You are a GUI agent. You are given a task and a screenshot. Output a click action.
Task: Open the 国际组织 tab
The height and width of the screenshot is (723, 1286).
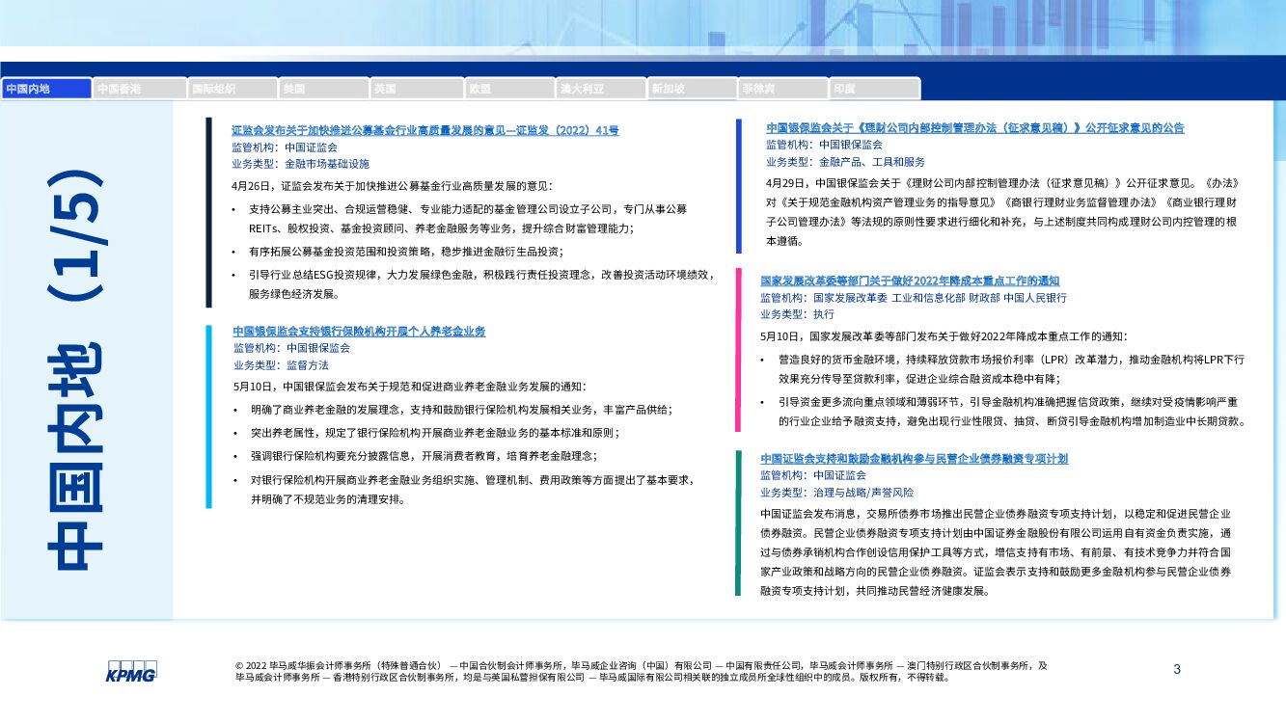point(232,89)
